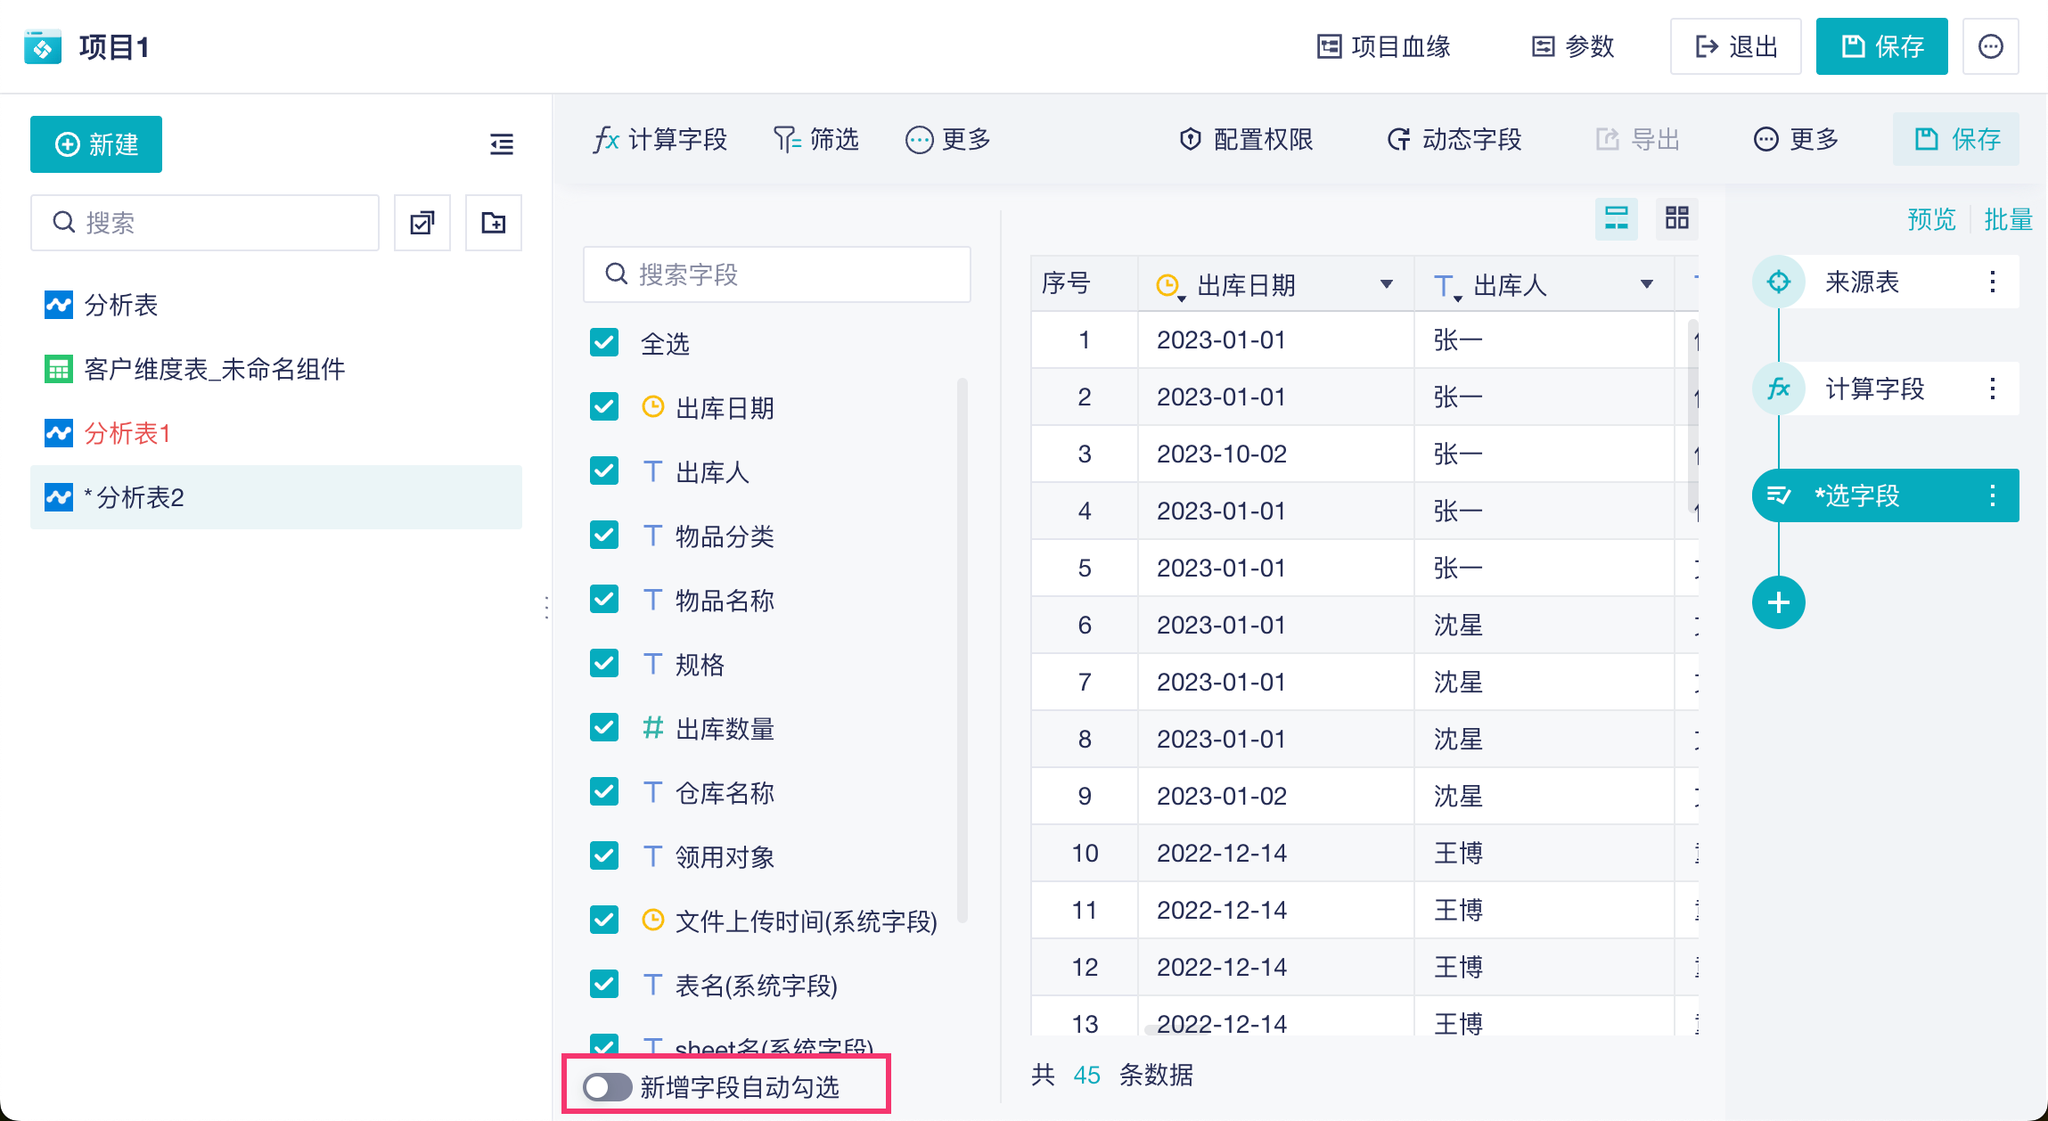Screen dimensions: 2048x1121
Task: Open the toolbar 更多 menu next to 筛选
Action: (x=948, y=140)
